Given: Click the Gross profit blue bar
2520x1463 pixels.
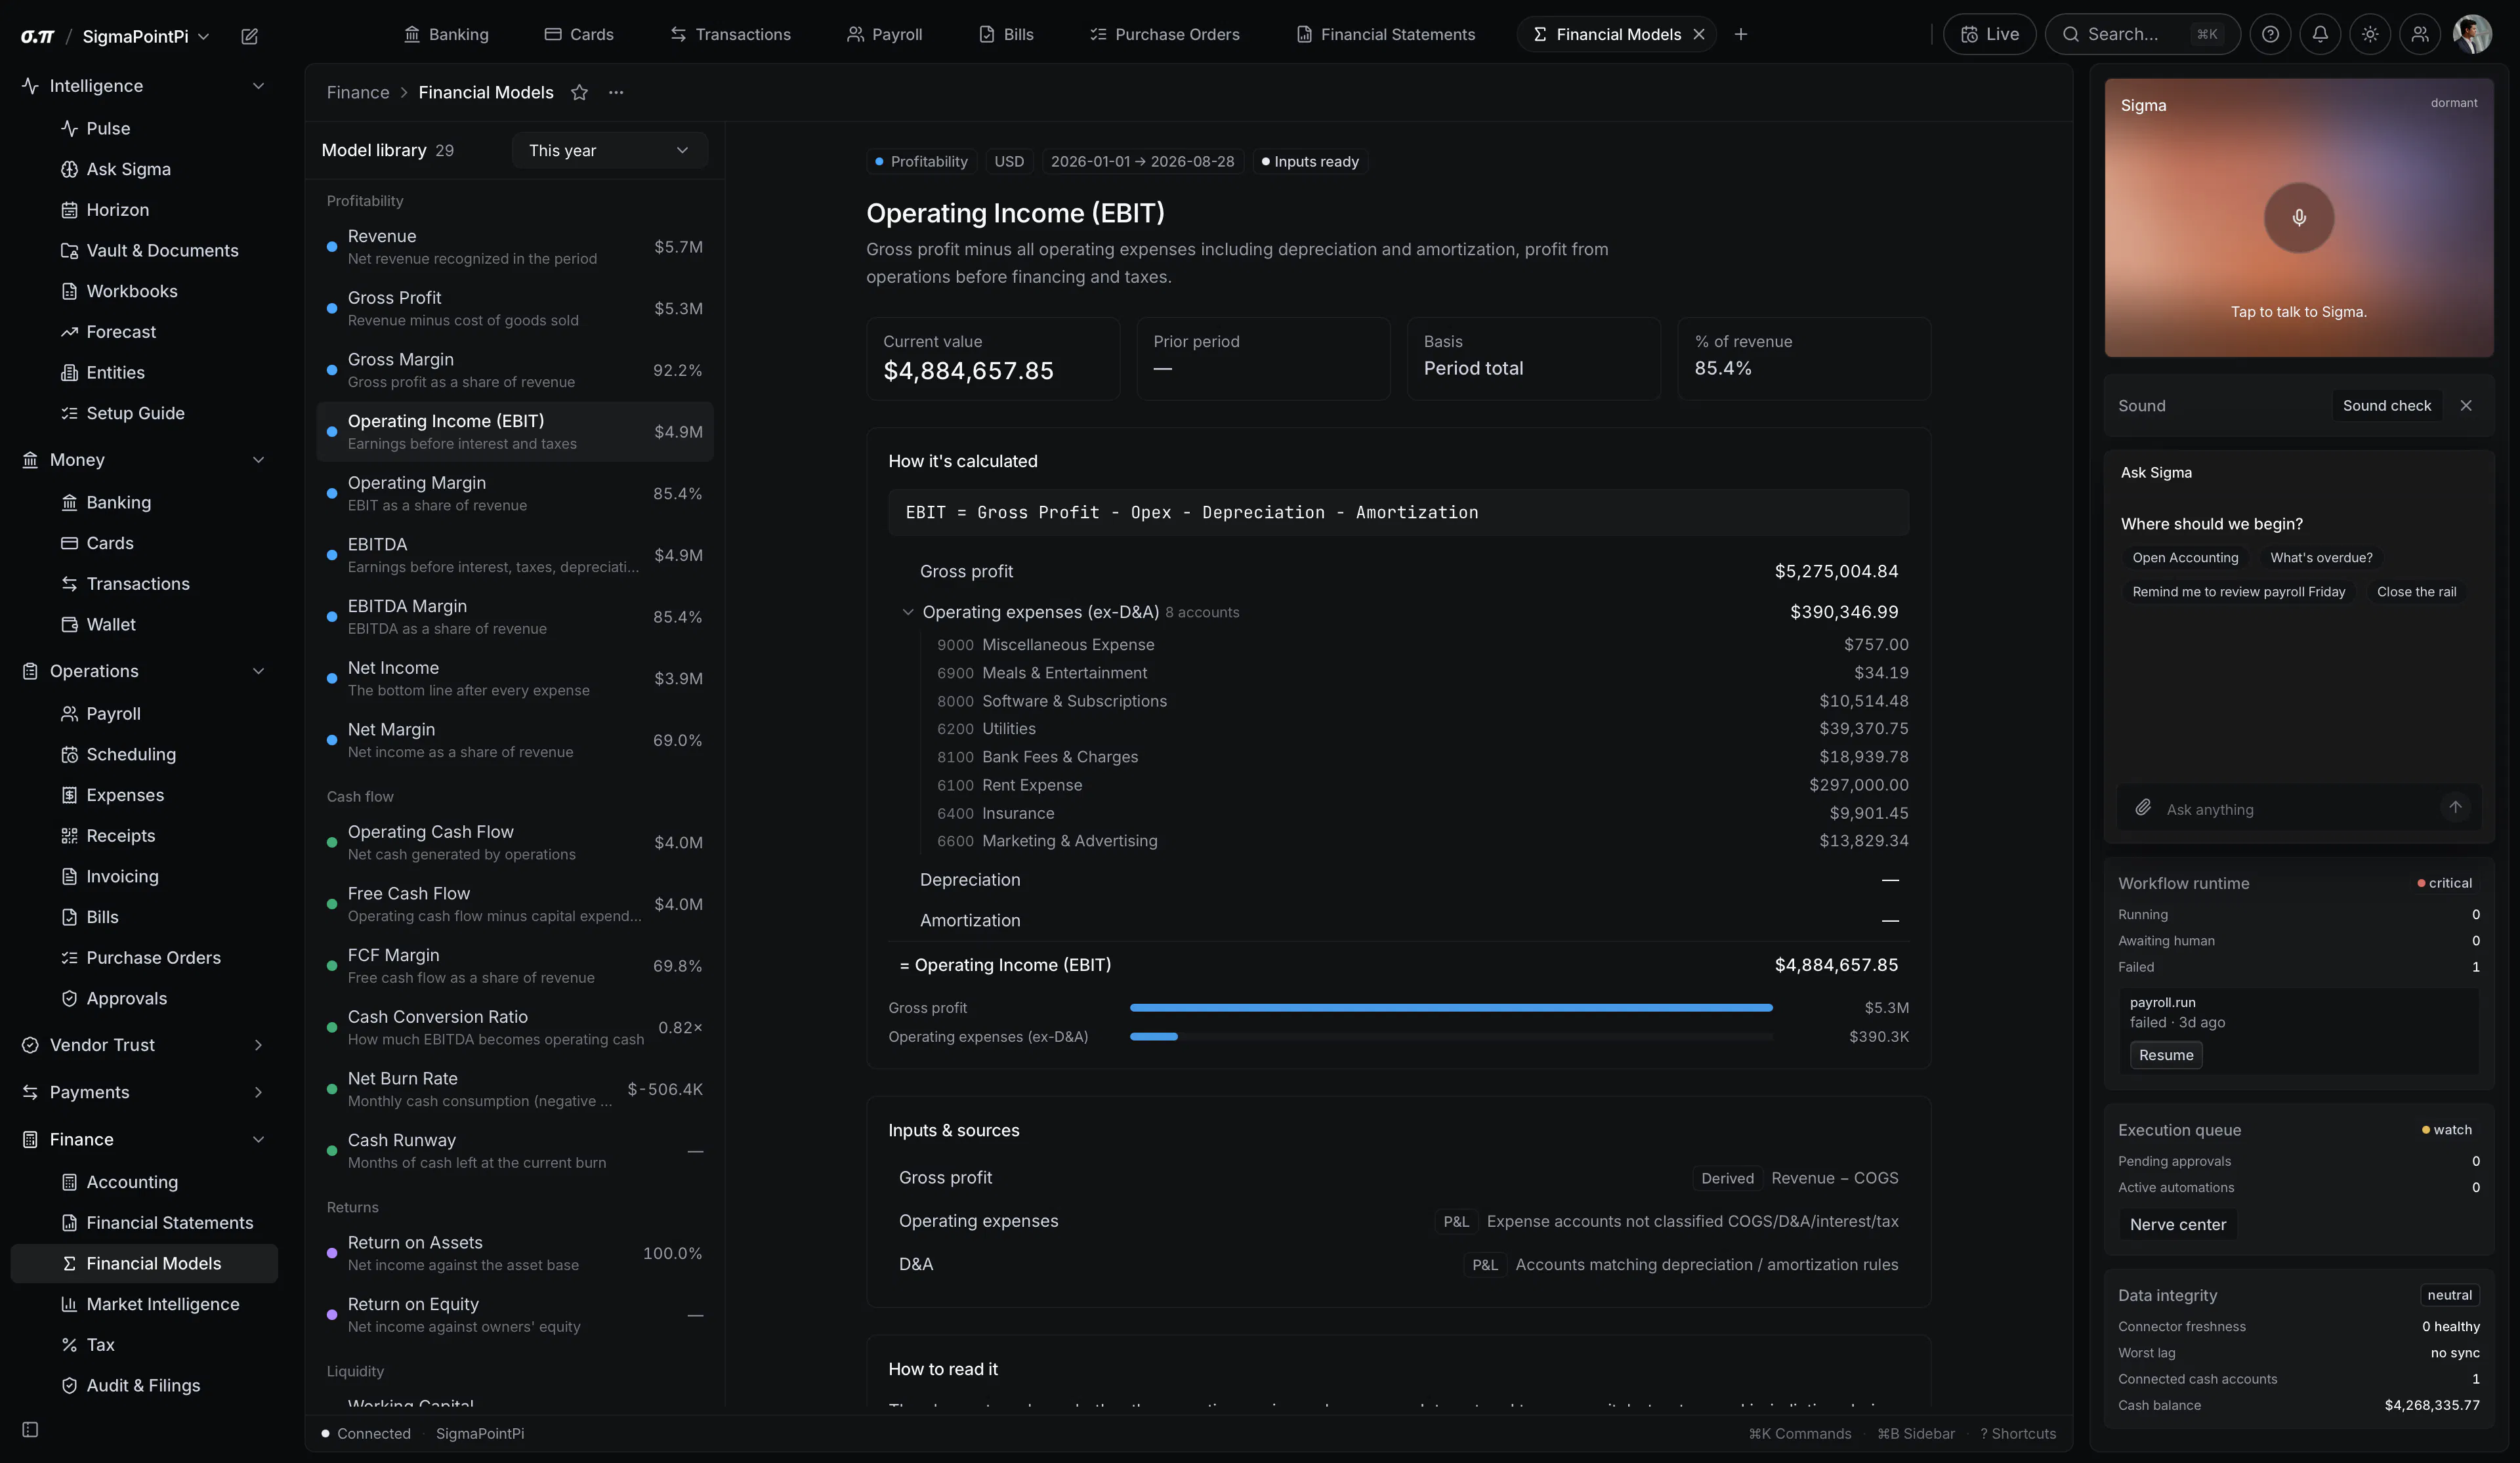Looking at the screenshot, I should click(1451, 1008).
